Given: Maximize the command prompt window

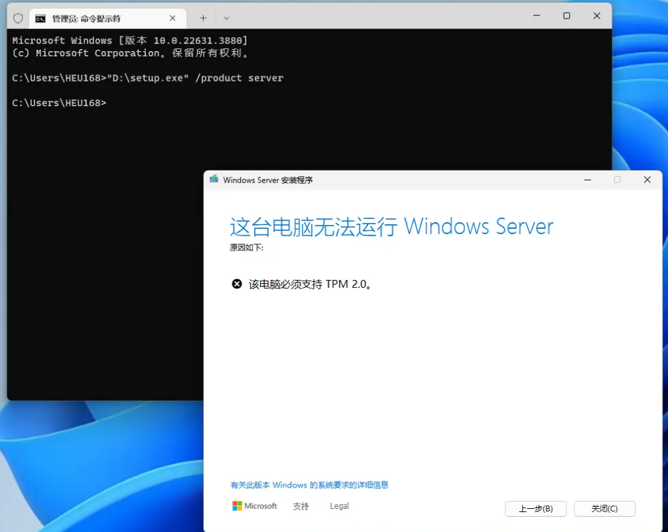Looking at the screenshot, I should coord(567,16).
